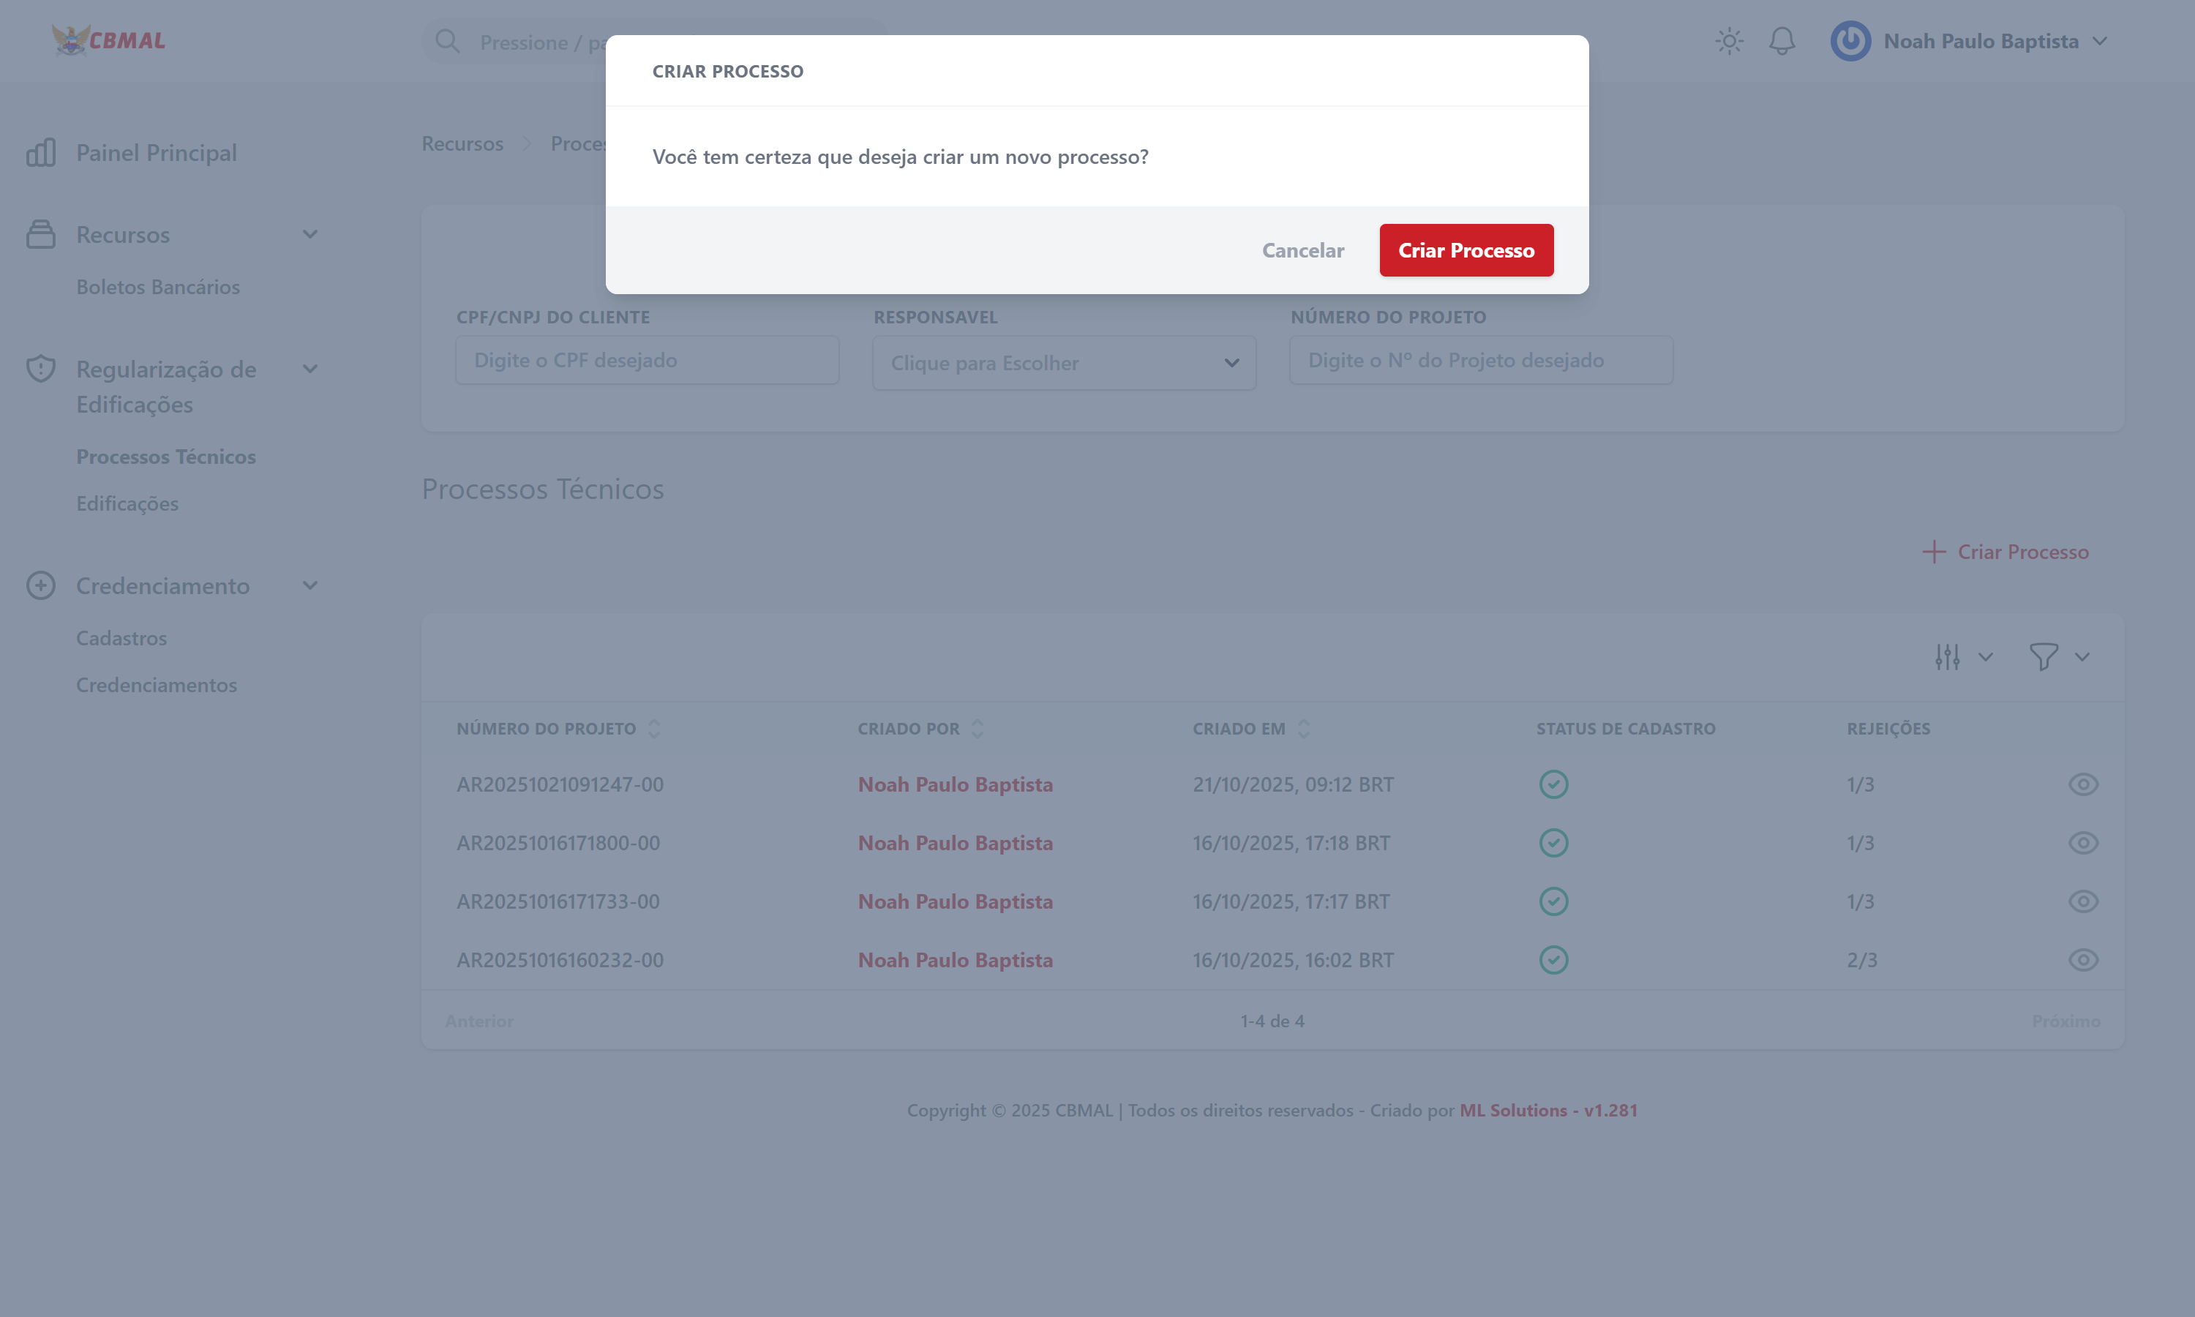Sort by Criado Em column
The width and height of the screenshot is (2195, 1317).
coord(1303,729)
